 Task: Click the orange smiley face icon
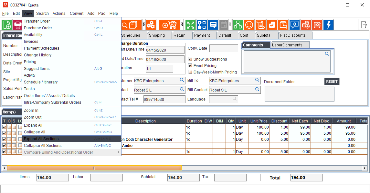(249, 25)
